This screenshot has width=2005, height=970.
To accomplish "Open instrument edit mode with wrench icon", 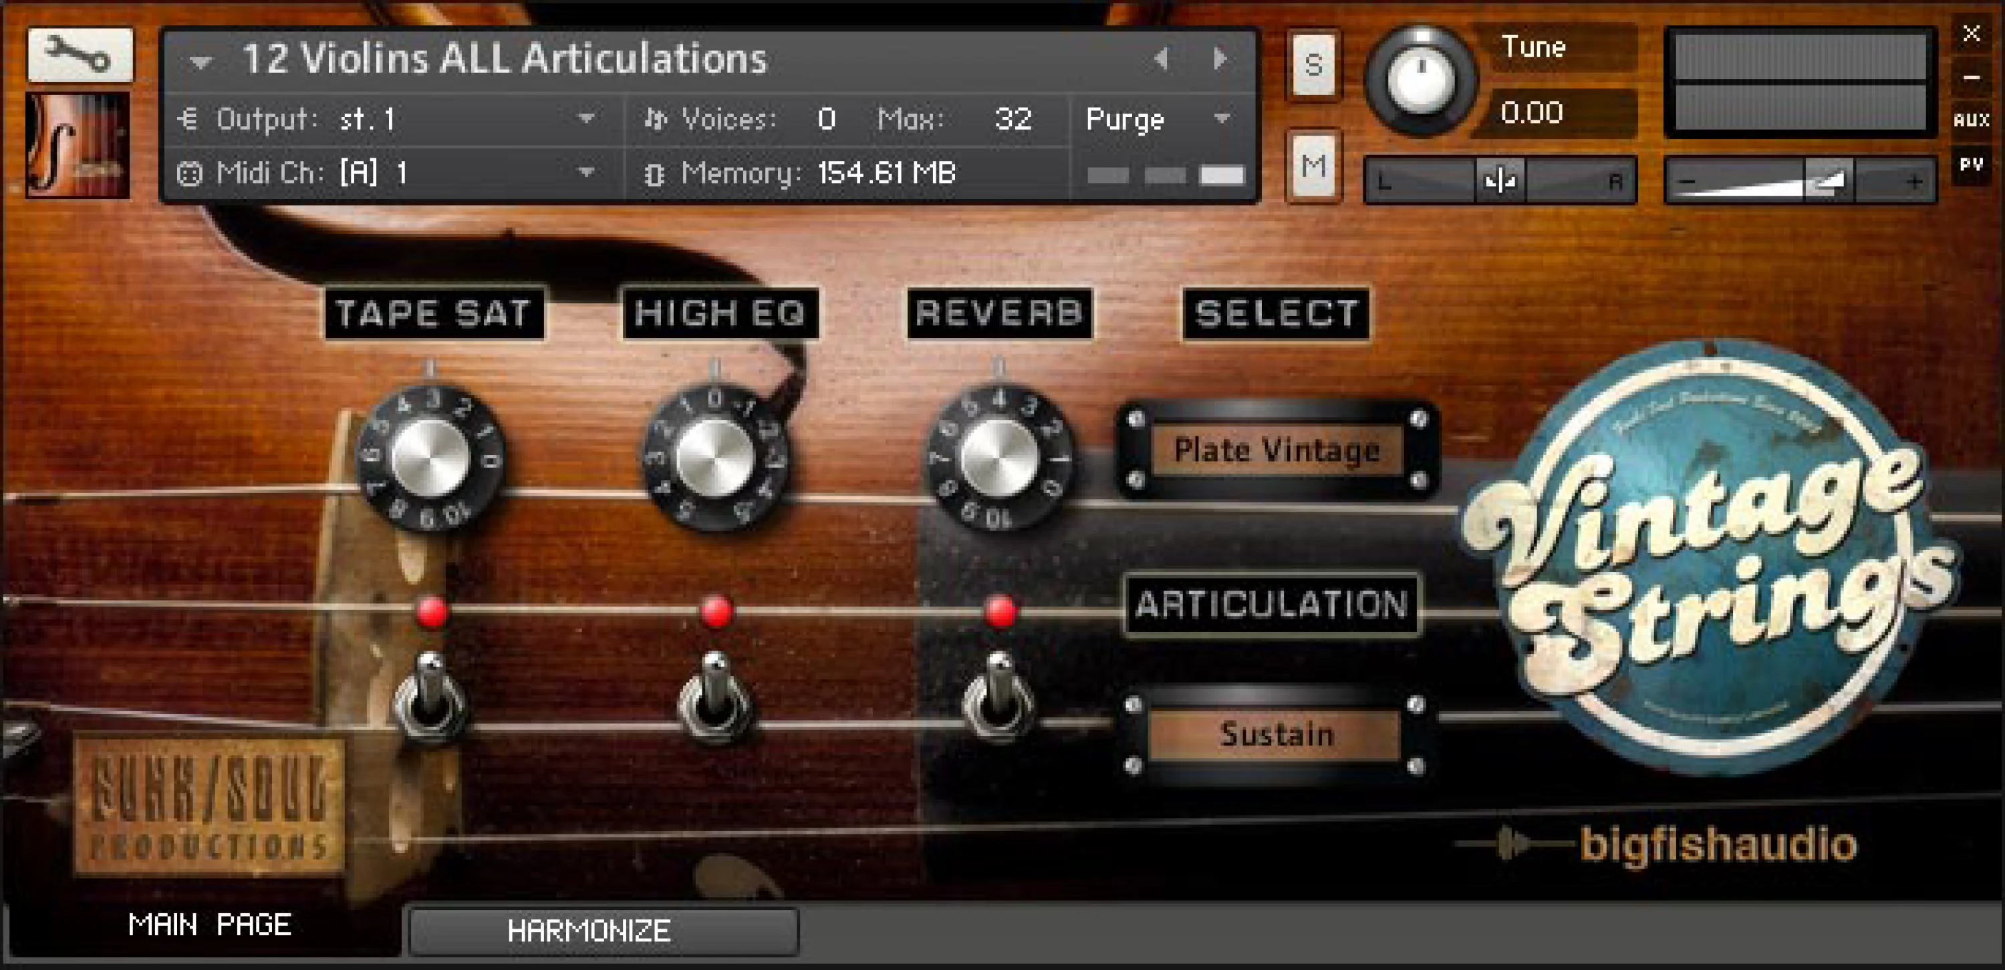I will (80, 55).
